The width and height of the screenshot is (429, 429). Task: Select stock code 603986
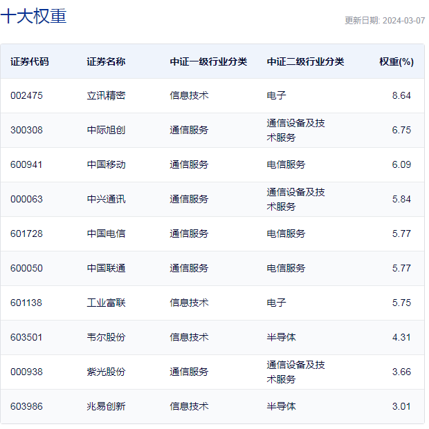coord(26,406)
